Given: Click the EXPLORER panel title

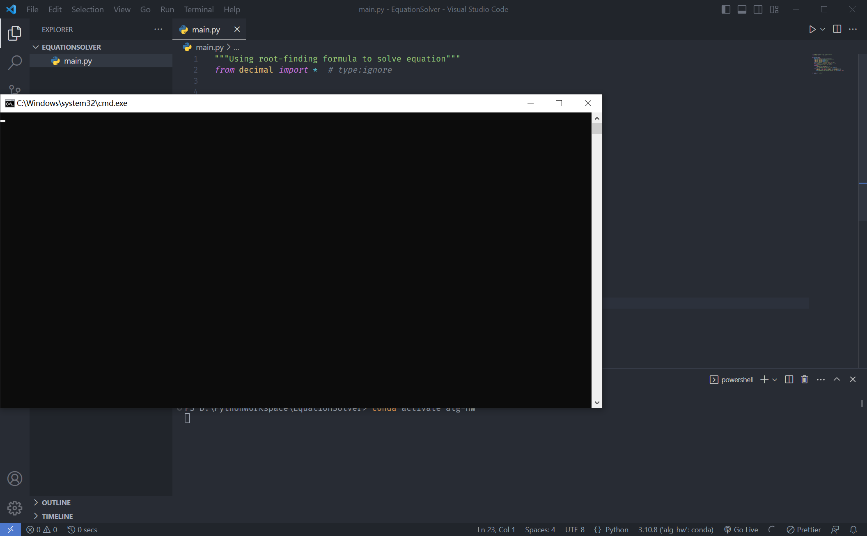Looking at the screenshot, I should pos(57,30).
